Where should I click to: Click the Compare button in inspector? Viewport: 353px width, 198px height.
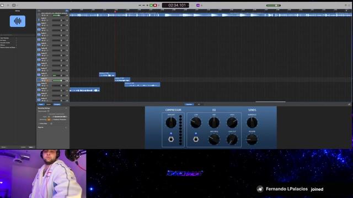point(57,105)
